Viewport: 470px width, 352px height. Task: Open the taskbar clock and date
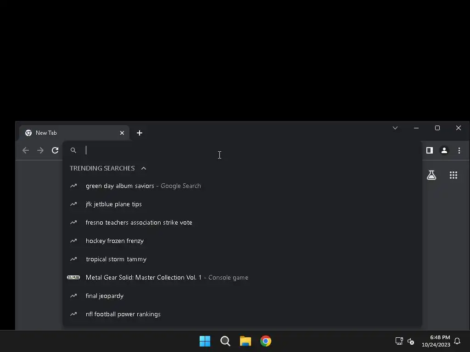point(436,341)
